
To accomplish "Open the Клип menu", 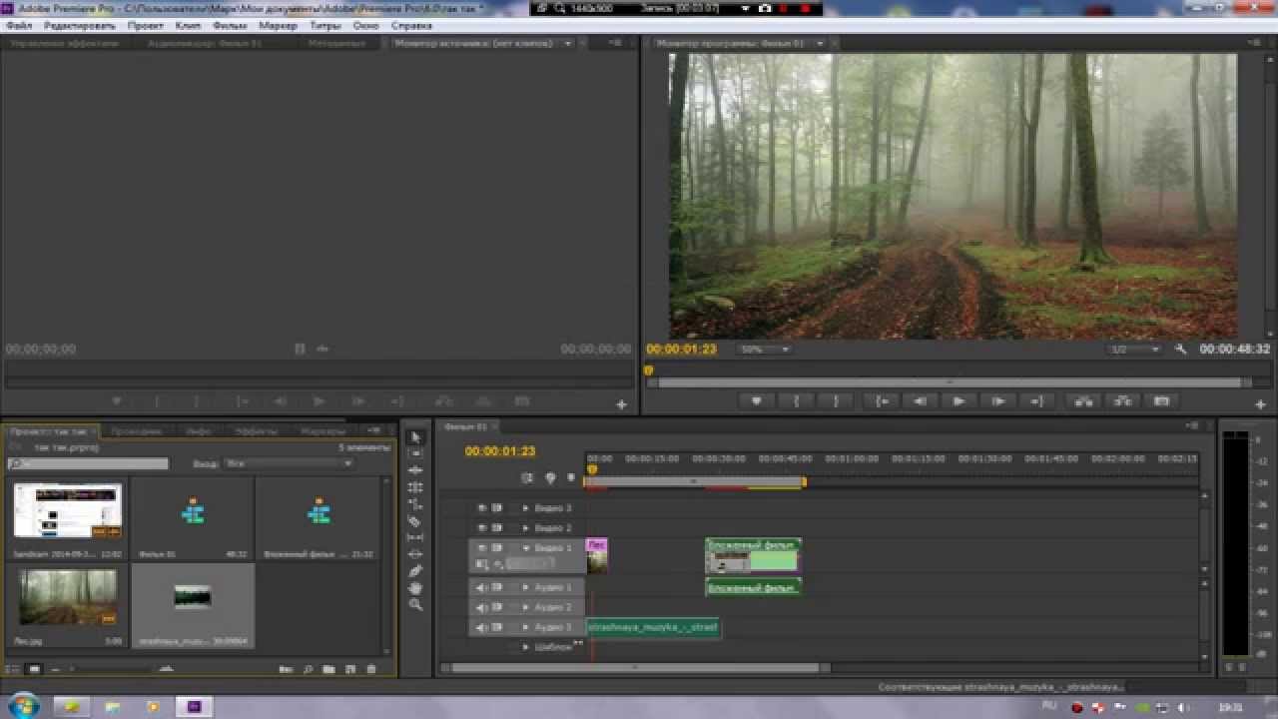I will pos(187,25).
